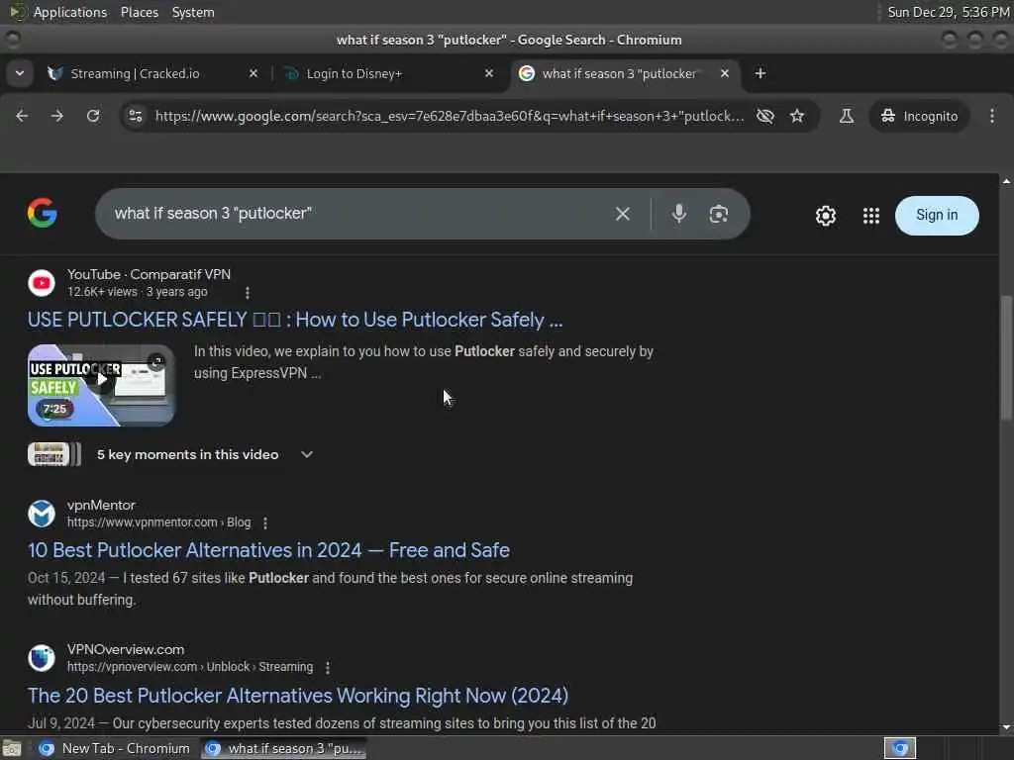Screen dimensions: 1014x760
Task: Reload the Google search page
Action: coord(93,116)
